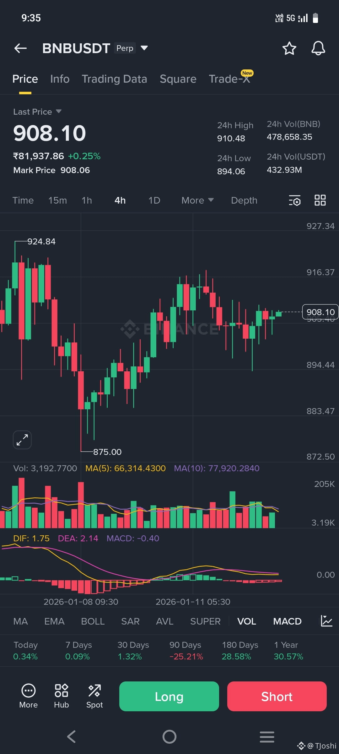Add BNBUSDT to favorites with star
339x754 pixels.
[x=289, y=48]
